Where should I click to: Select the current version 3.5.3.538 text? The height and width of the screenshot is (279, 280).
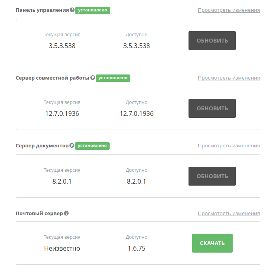click(62, 46)
